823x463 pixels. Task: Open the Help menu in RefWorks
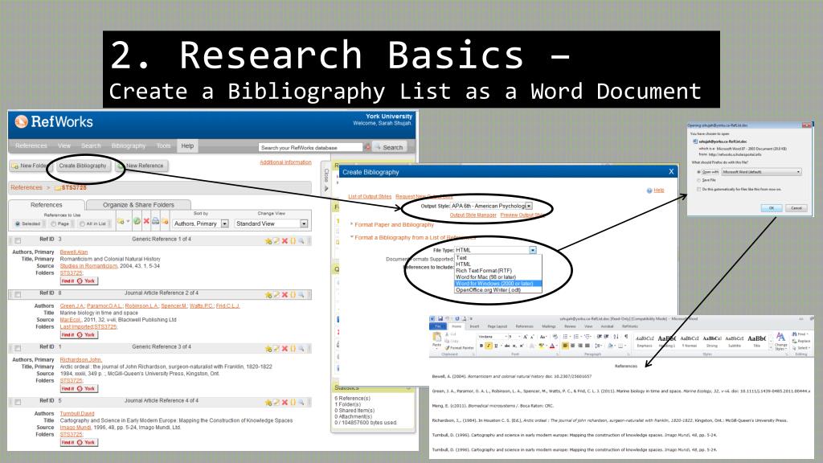coord(187,146)
